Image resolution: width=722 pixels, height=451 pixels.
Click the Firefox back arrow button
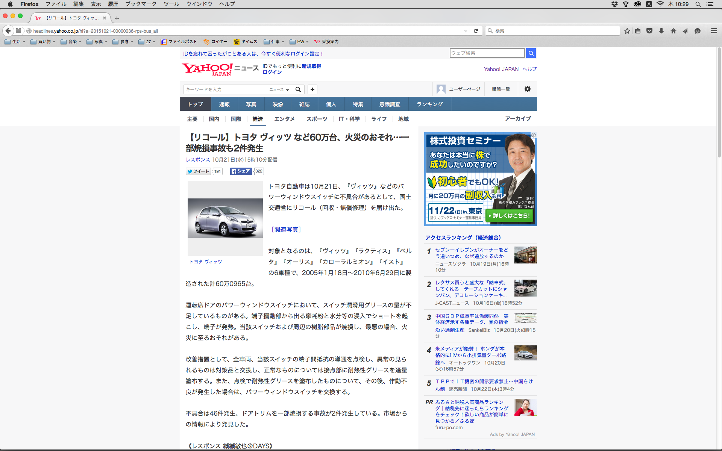pyautogui.click(x=8, y=31)
